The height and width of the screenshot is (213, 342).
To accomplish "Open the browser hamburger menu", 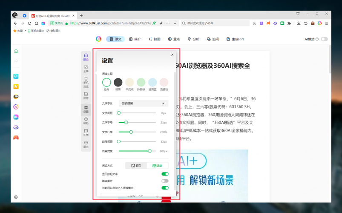I will click(327, 23).
